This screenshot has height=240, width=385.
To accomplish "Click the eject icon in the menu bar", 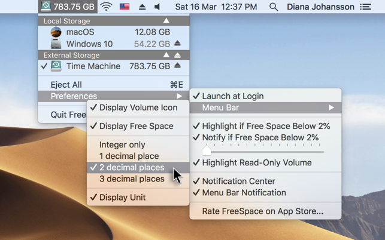I will [x=142, y=7].
